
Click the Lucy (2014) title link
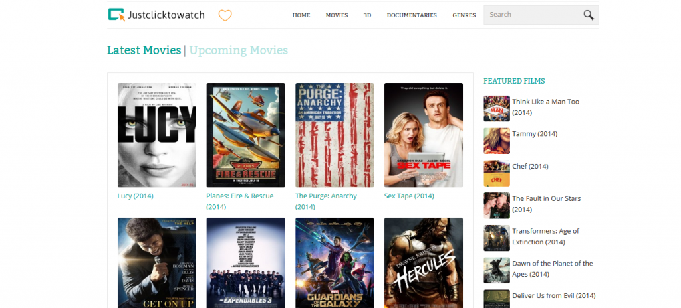coord(136,196)
